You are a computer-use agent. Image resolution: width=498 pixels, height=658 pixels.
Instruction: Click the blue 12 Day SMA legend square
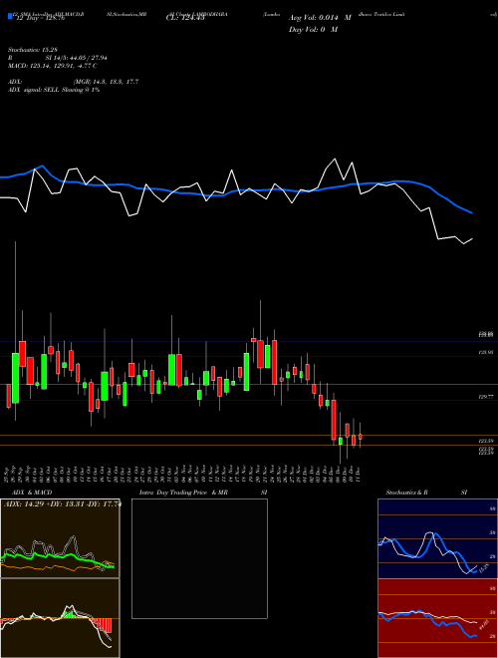(10, 16)
